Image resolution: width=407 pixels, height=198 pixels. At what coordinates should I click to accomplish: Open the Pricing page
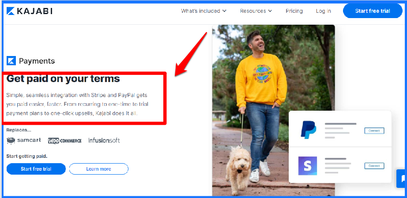tap(294, 11)
